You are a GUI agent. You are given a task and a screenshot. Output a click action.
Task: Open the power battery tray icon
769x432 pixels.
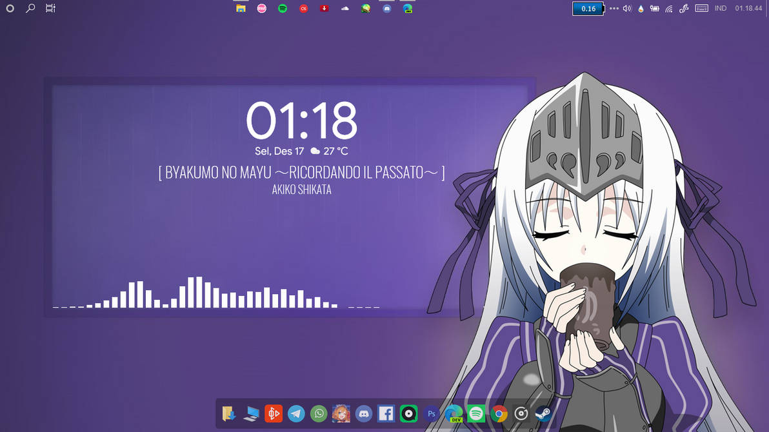pos(655,8)
